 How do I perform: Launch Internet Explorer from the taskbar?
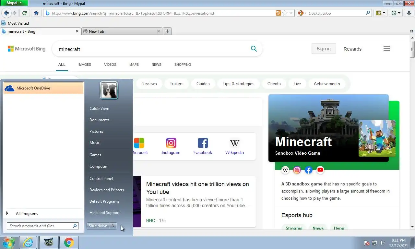click(28, 243)
